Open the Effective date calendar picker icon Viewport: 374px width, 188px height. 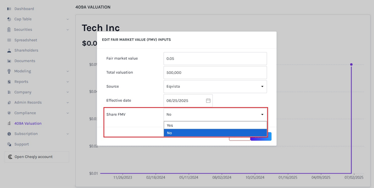[x=208, y=101]
